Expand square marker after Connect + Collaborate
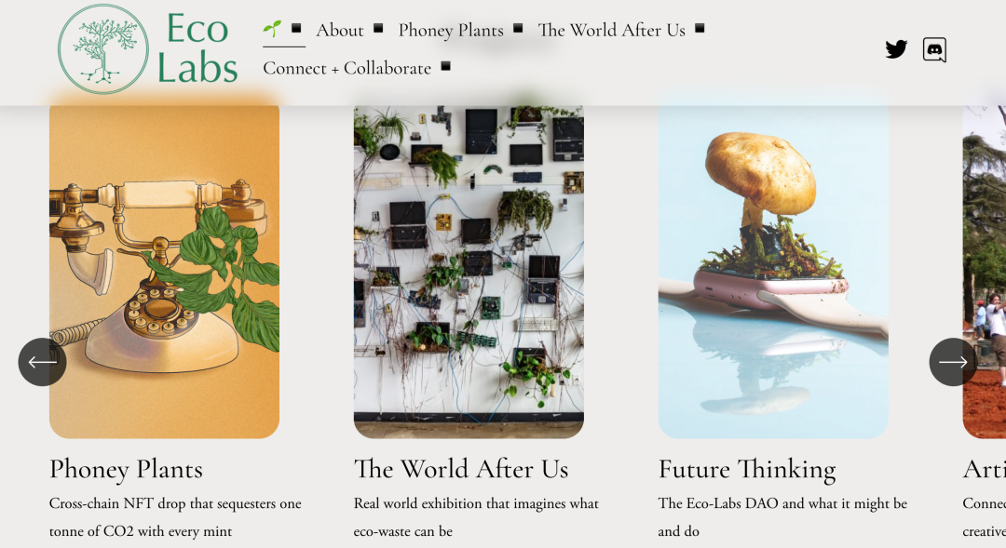Viewport: 1006px width, 548px height. point(446,66)
